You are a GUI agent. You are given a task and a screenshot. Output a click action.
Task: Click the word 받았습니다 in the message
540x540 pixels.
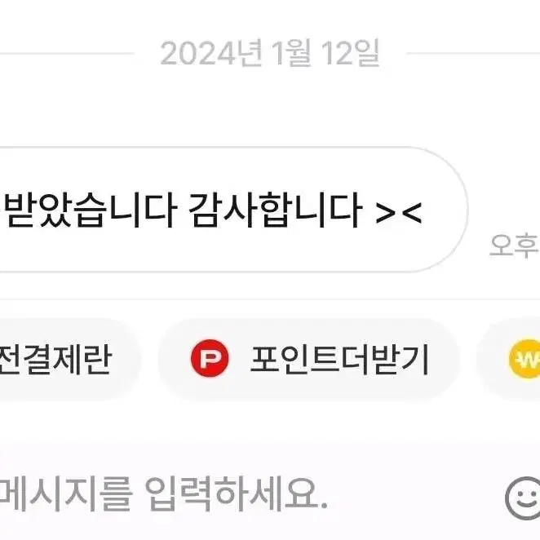tap(91, 210)
